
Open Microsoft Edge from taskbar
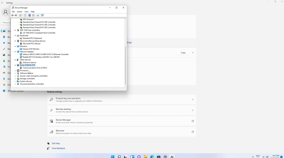152,157
